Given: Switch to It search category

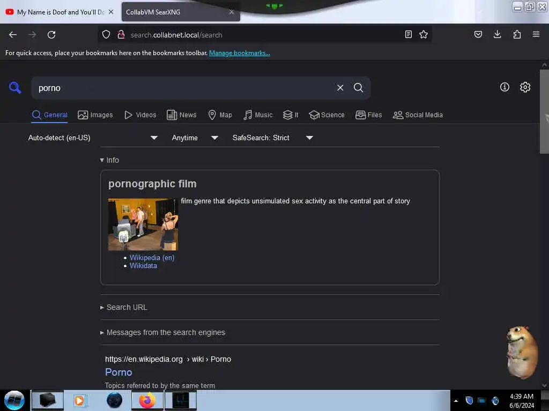Looking at the screenshot, I should (291, 115).
